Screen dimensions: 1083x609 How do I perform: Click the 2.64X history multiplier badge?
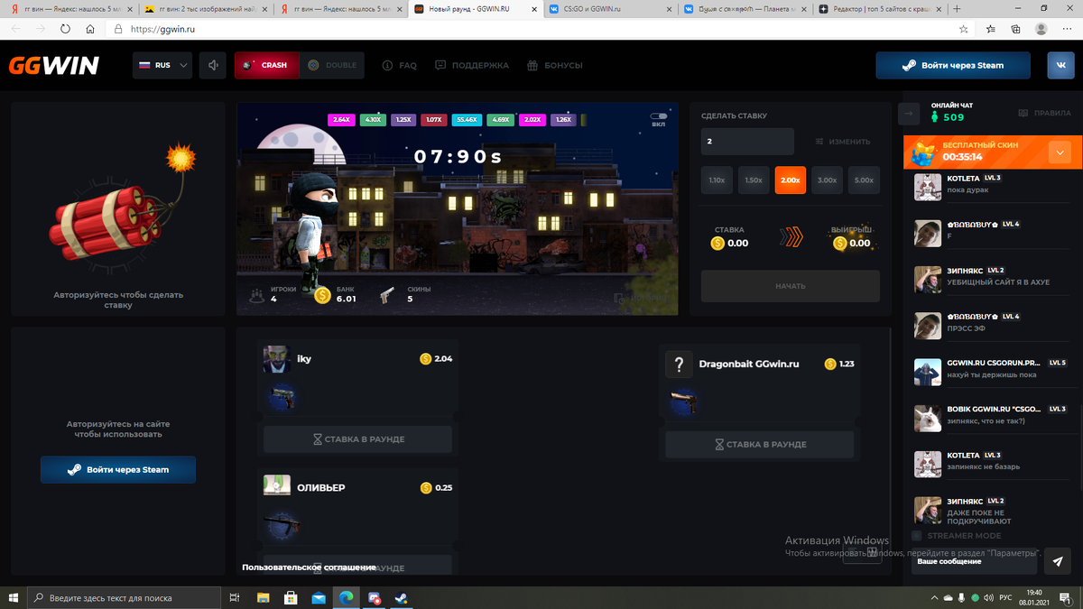[x=341, y=119]
